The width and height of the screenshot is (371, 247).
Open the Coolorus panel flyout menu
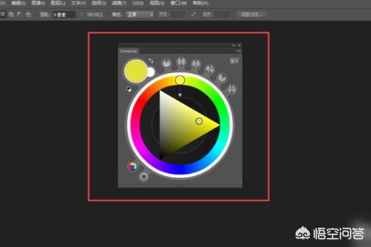point(239,51)
